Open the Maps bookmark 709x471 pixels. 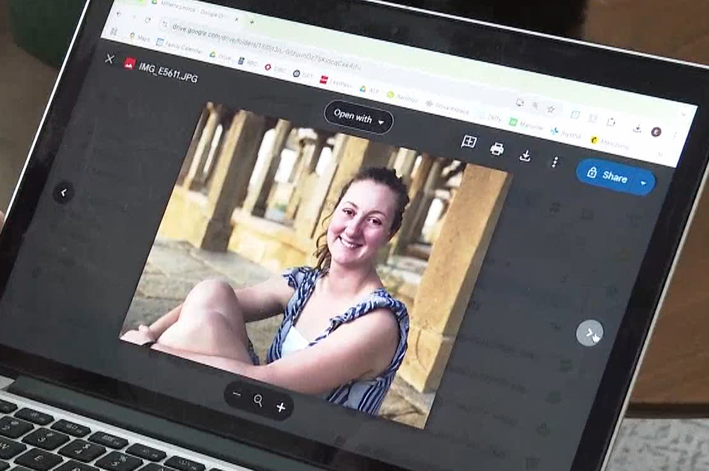click(x=138, y=37)
